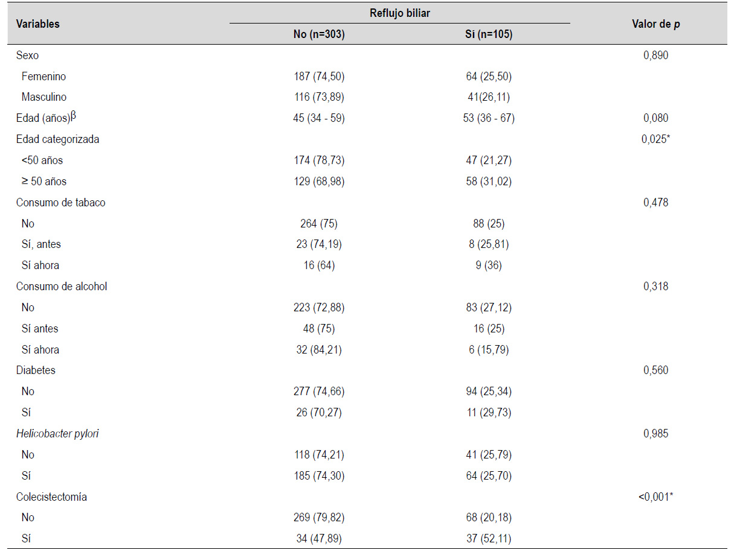Click the "Helicobacter pylori" row label

(57, 434)
